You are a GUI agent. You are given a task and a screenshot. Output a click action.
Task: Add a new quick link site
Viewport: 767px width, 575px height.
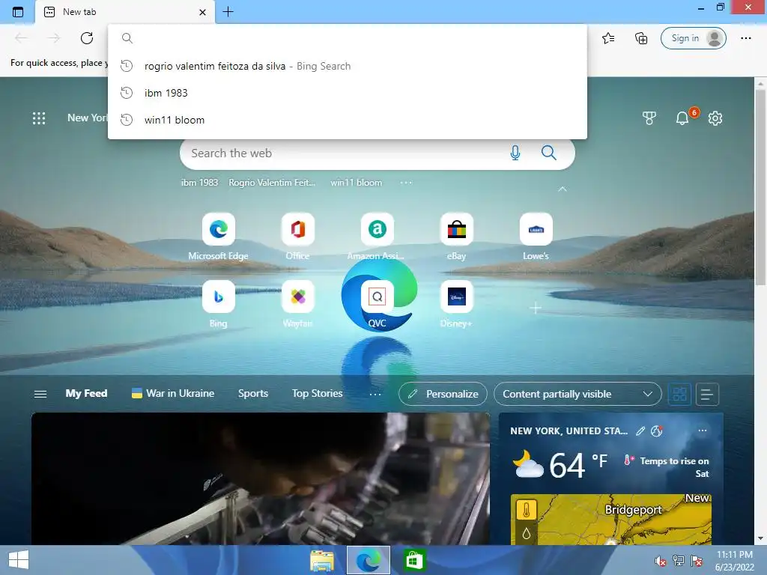coord(536,308)
